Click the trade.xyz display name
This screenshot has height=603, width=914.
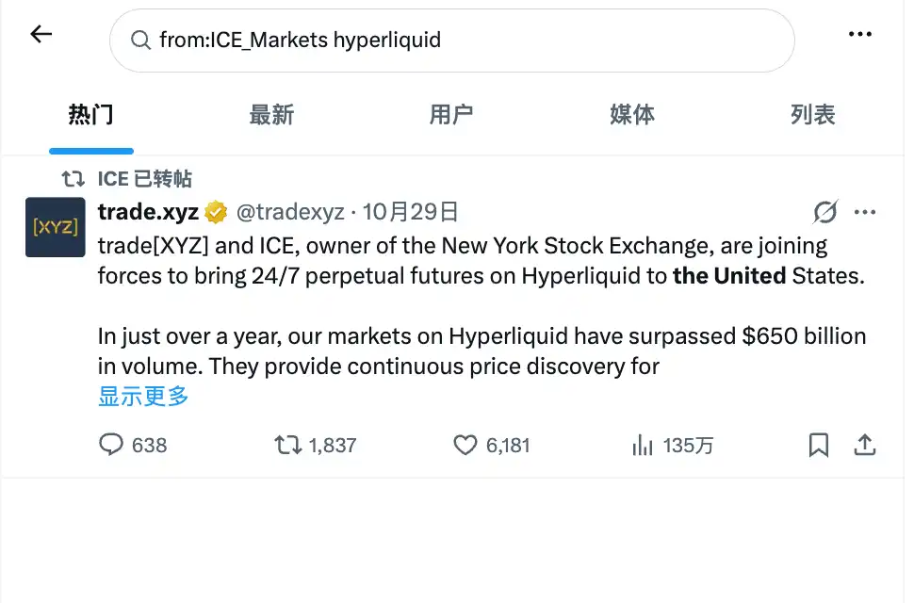pyautogui.click(x=148, y=211)
